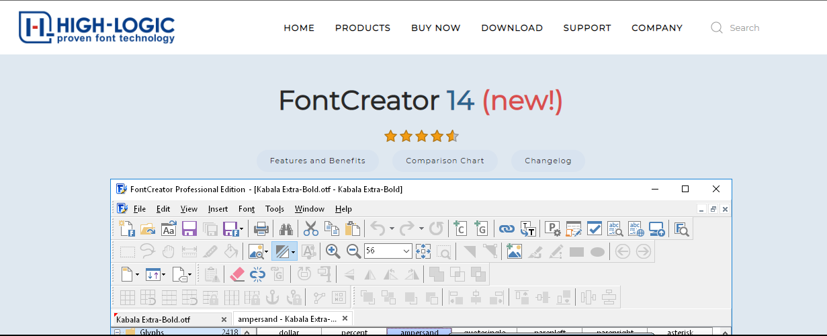Open the zoom level 56 combo box
This screenshot has width=827, height=336.
(388, 251)
